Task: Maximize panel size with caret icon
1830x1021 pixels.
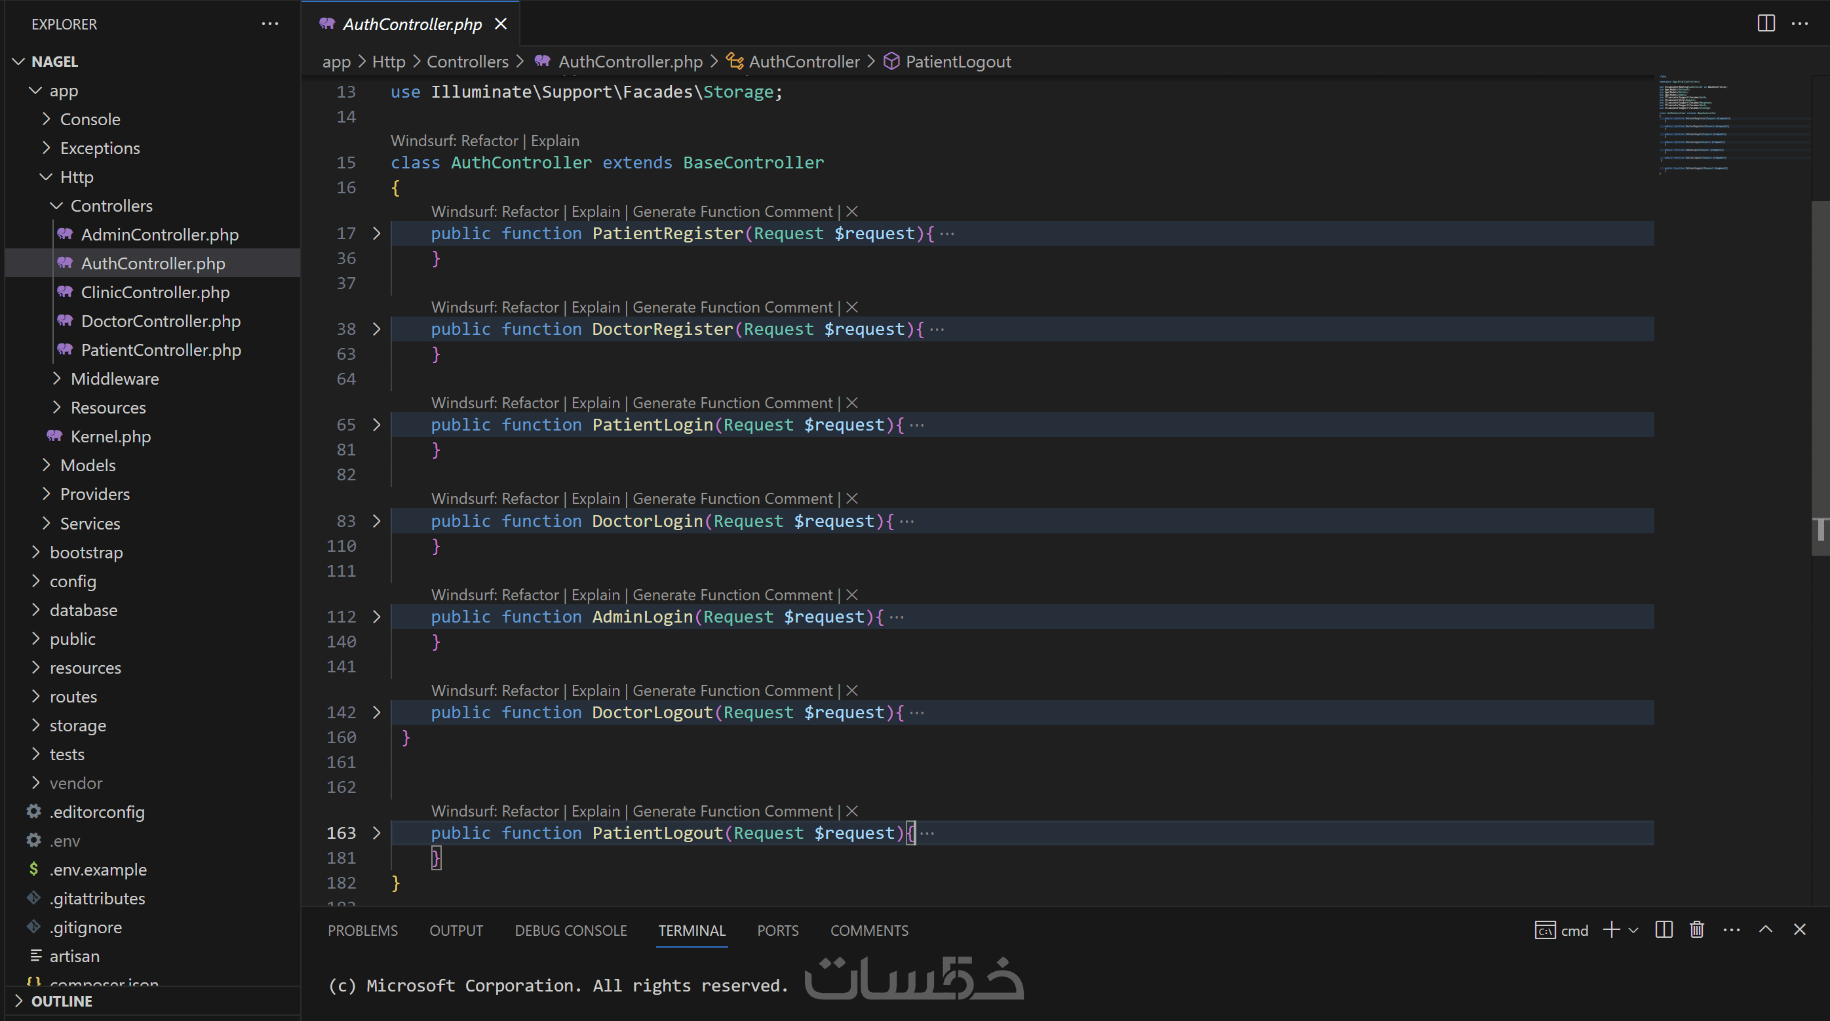Action: click(x=1765, y=929)
